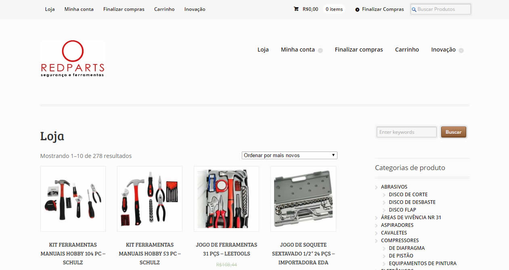Click the Finalizar Compras arrow icon
This screenshot has height=270, width=509.
357,9
